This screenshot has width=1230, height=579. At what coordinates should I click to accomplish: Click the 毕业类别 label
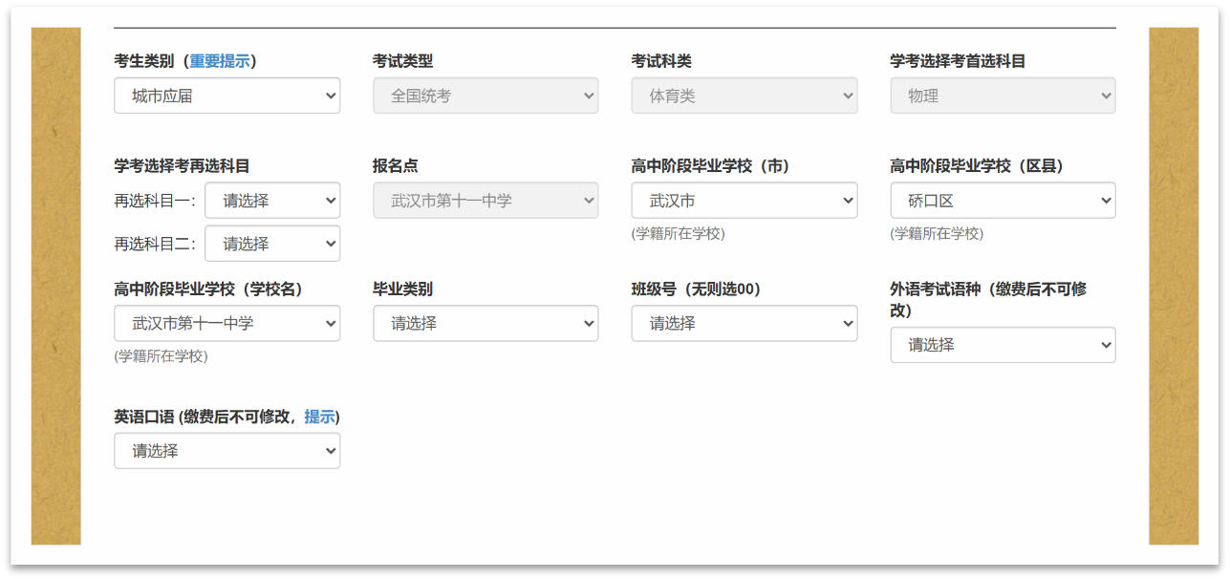(402, 289)
